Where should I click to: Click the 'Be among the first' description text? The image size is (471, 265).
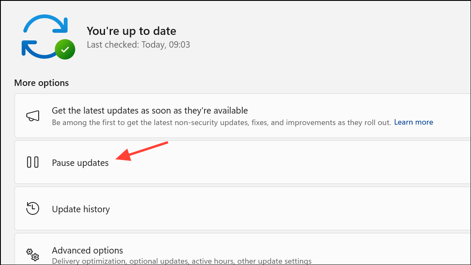pyautogui.click(x=221, y=123)
